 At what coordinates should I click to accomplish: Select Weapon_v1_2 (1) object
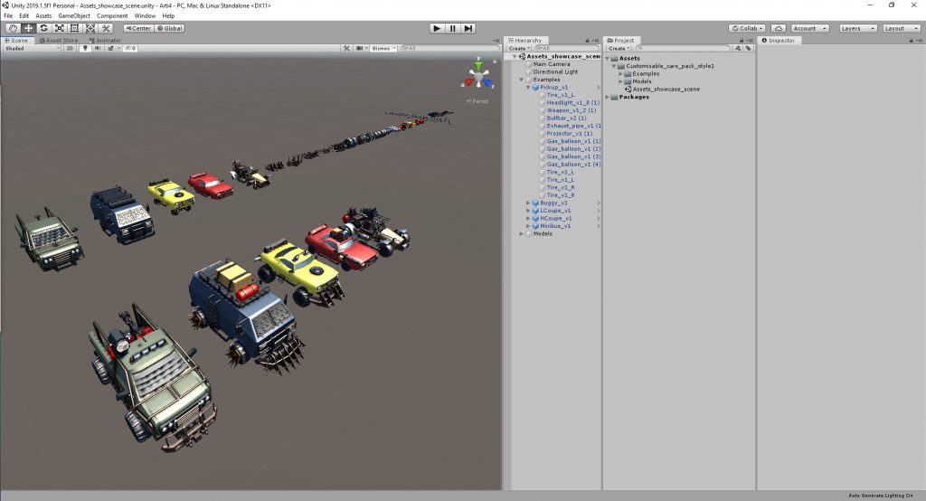pos(572,110)
